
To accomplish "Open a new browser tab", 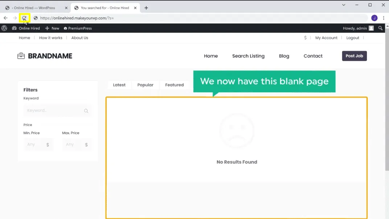I will 146,8.
